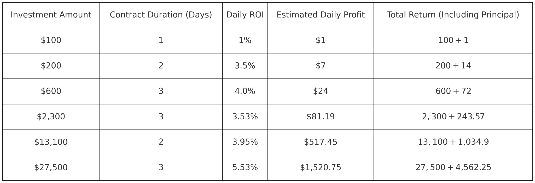535x183 pixels.
Task: Click the $2,300 investment amount cell
Action: [x=51, y=117]
